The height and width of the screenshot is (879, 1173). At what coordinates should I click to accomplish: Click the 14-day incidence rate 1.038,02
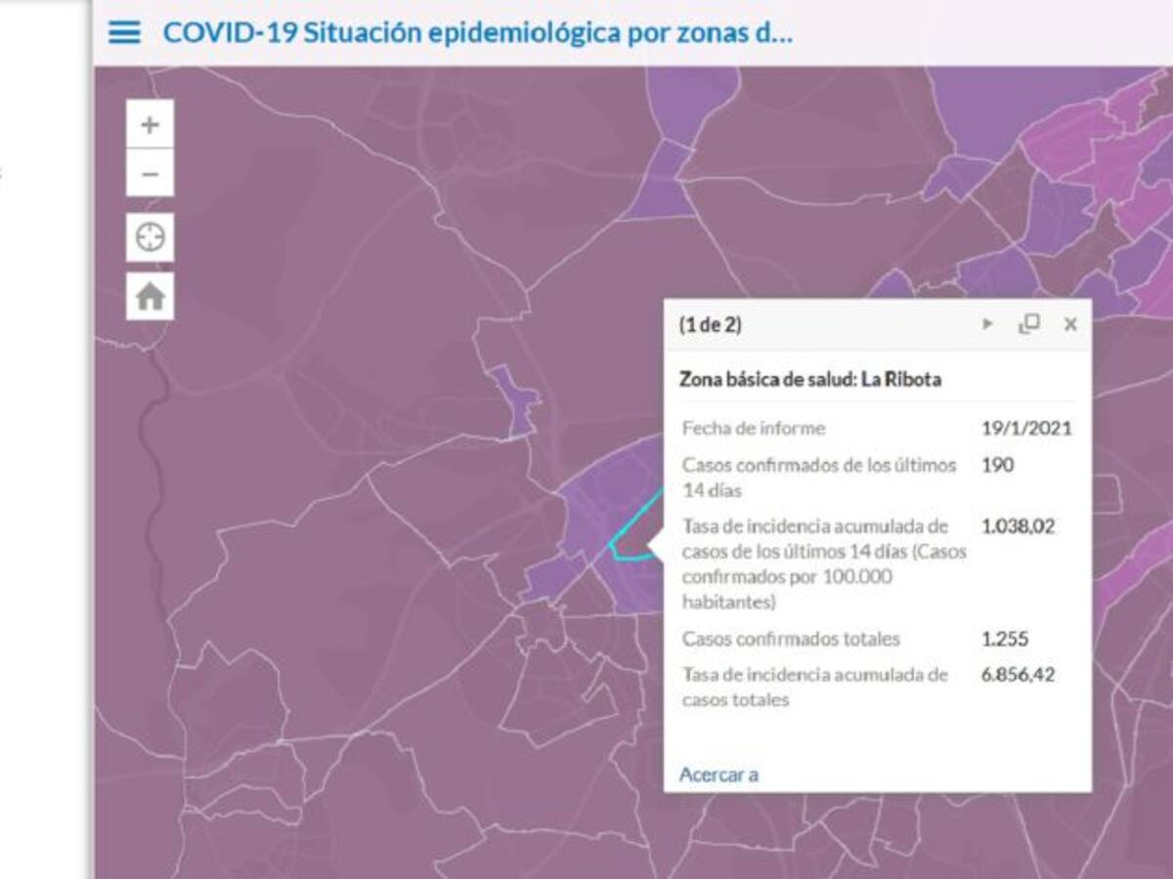click(x=1018, y=526)
